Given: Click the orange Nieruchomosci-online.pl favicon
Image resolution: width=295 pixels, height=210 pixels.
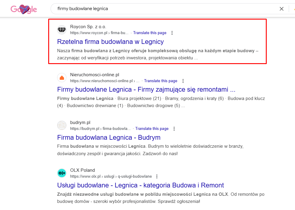Looking at the screenshot, I should [x=62, y=77].
